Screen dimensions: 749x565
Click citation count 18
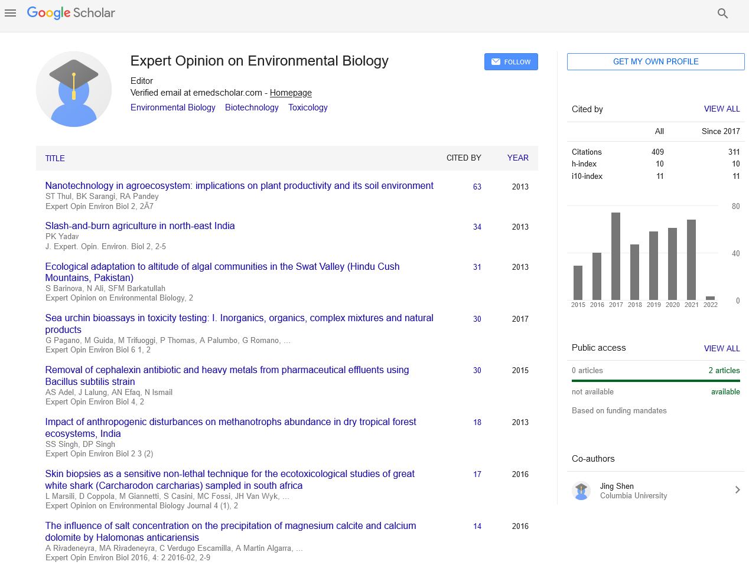click(477, 422)
